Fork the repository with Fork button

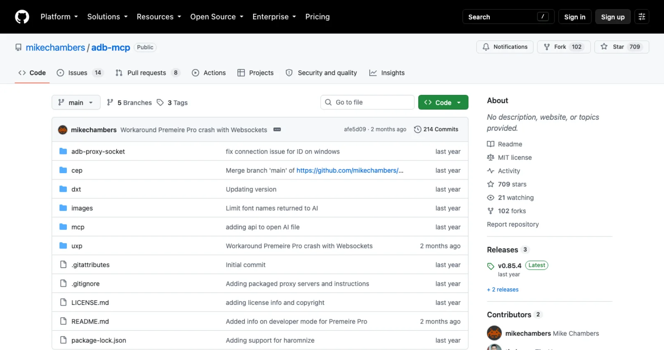click(564, 47)
